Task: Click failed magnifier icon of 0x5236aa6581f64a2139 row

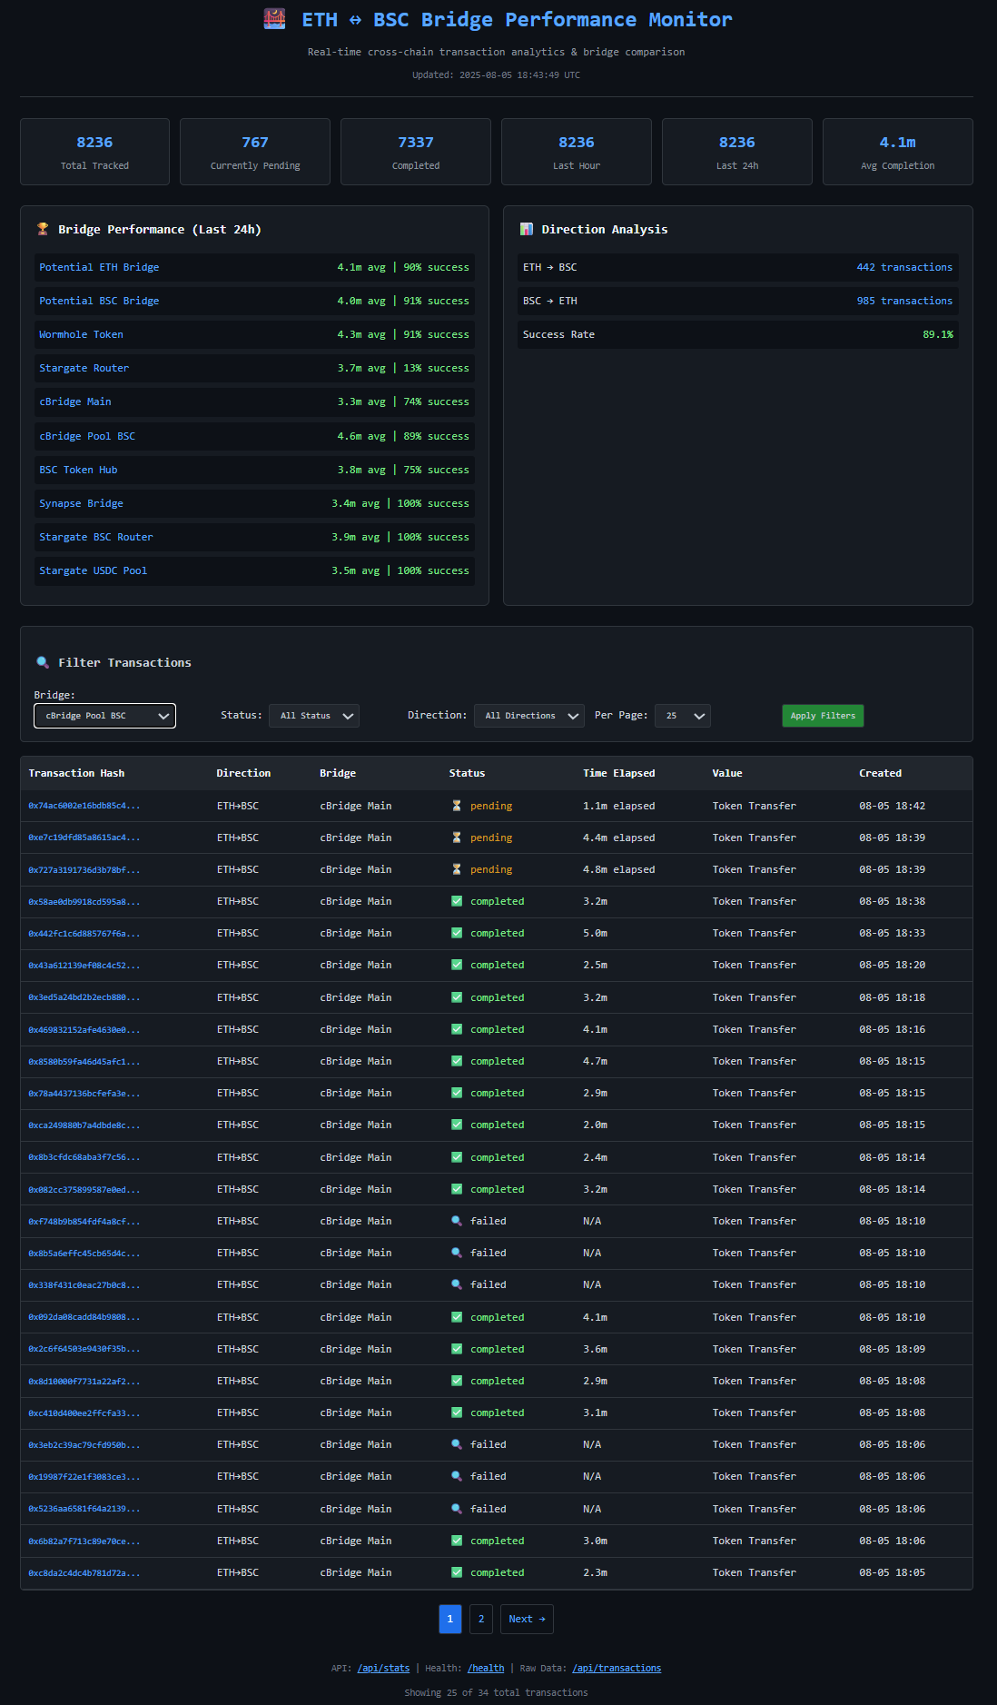Action: tap(457, 1509)
